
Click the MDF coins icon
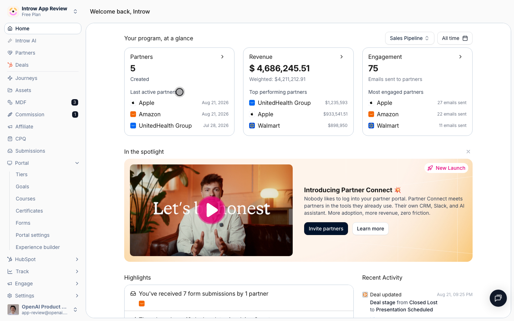tap(10, 102)
